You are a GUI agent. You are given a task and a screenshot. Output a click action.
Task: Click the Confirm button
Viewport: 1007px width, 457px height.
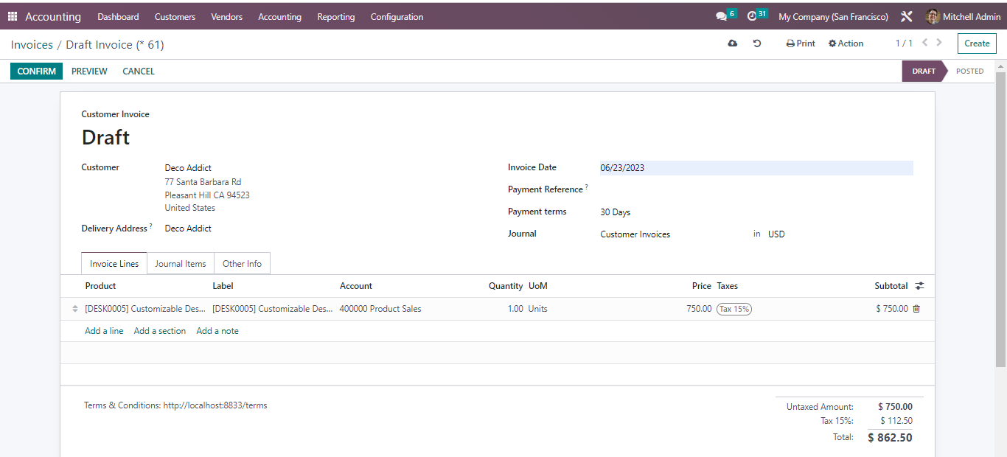point(36,71)
